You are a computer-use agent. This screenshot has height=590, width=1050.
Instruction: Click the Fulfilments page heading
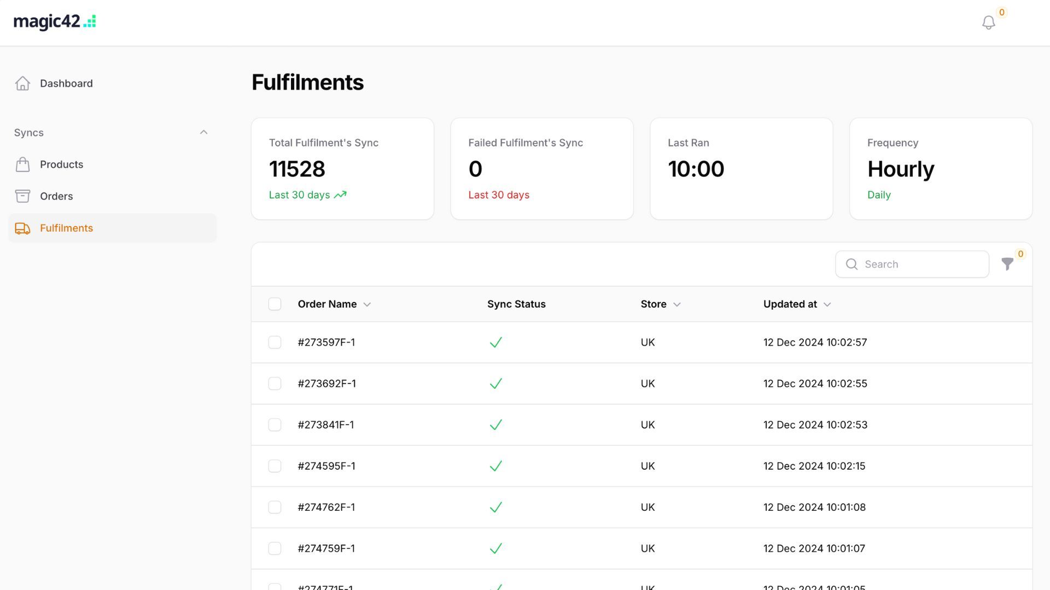tap(307, 82)
